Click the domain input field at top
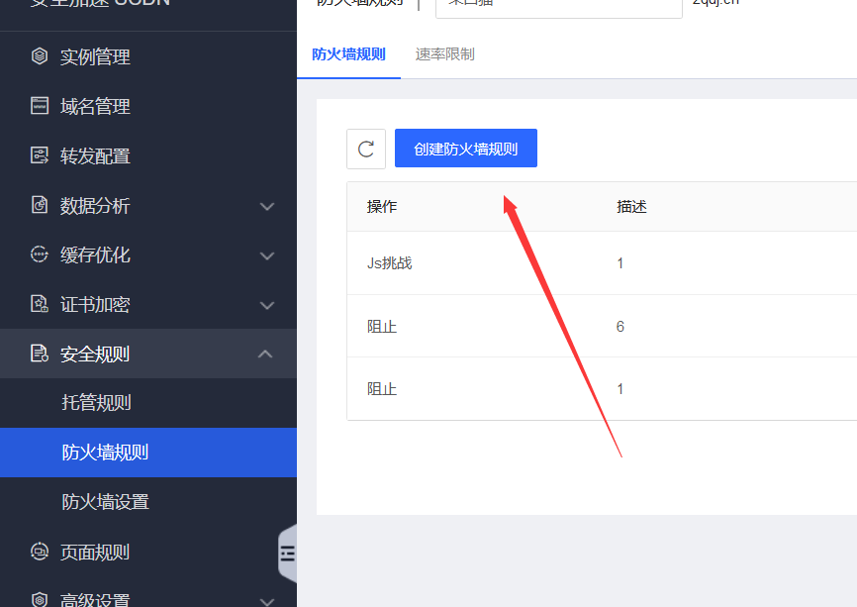This screenshot has height=607, width=857. [558, 7]
